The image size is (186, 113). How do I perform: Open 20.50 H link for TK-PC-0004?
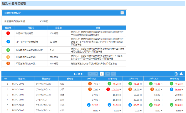tap(136, 100)
